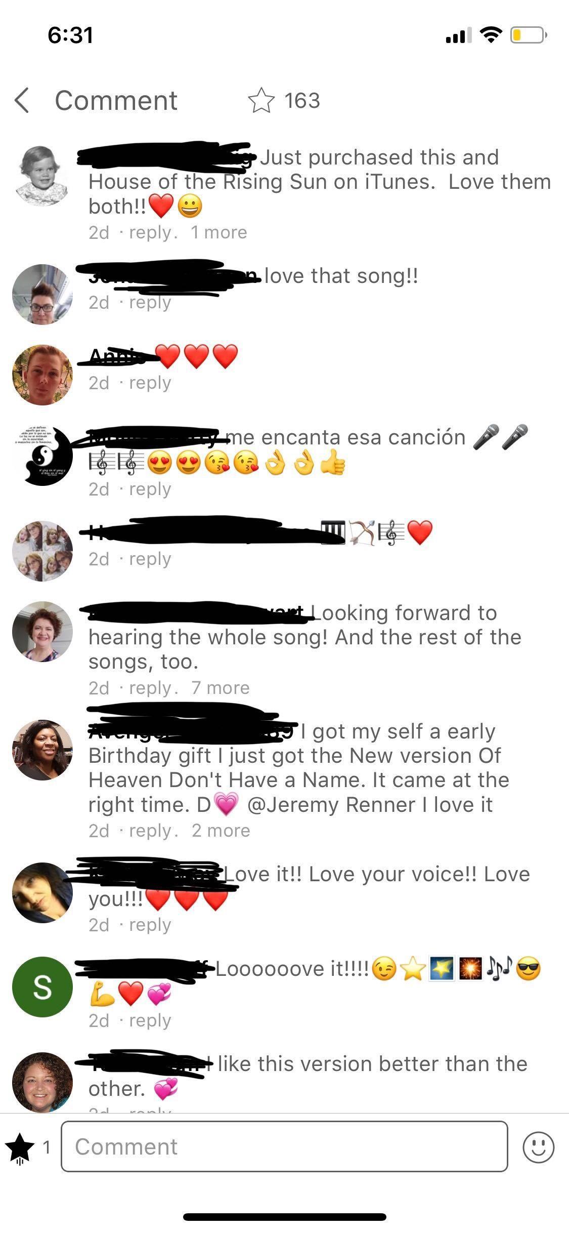Reply to the "love that song!!" comment
The width and height of the screenshot is (569, 1233).
[x=150, y=302]
